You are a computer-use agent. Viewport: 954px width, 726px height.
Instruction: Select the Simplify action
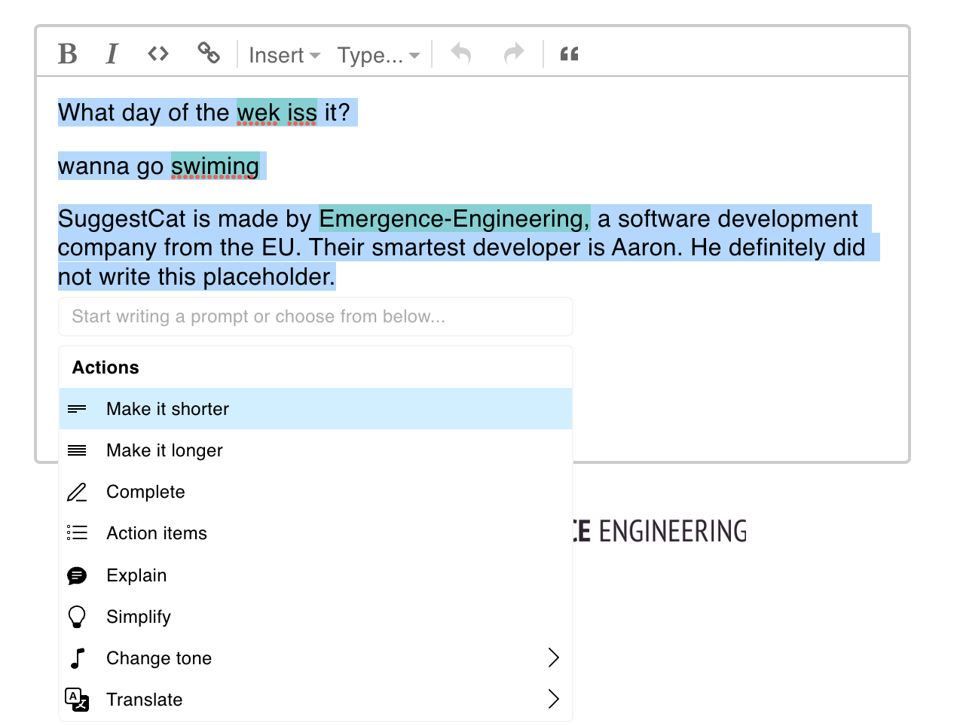tap(316, 617)
